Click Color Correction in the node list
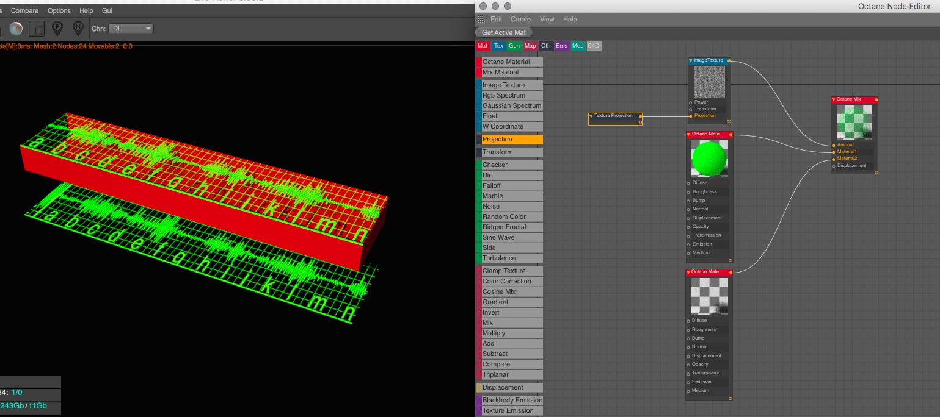Image resolution: width=940 pixels, height=417 pixels. point(509,282)
